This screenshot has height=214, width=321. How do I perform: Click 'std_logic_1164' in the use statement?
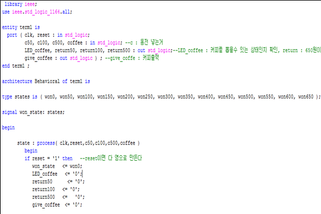click(x=43, y=12)
